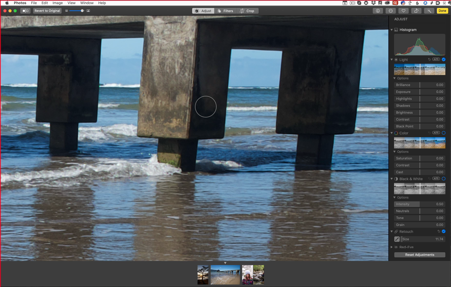Open the Creative Cloud menu bar icon
Image resolution: width=451 pixels, height=287 pixels.
pyautogui.click(x=387, y=3)
